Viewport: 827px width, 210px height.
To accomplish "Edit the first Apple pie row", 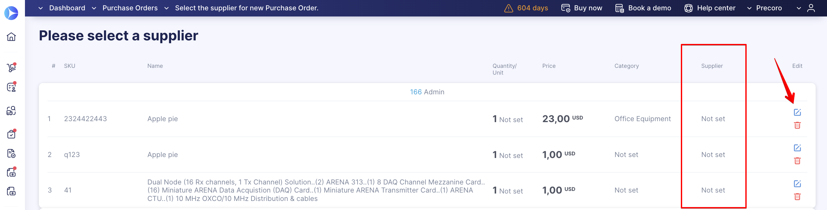I will pos(797,112).
